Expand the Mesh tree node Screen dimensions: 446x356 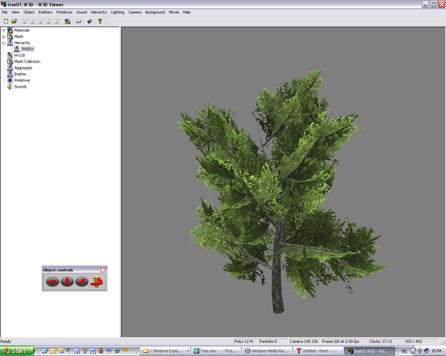point(3,37)
